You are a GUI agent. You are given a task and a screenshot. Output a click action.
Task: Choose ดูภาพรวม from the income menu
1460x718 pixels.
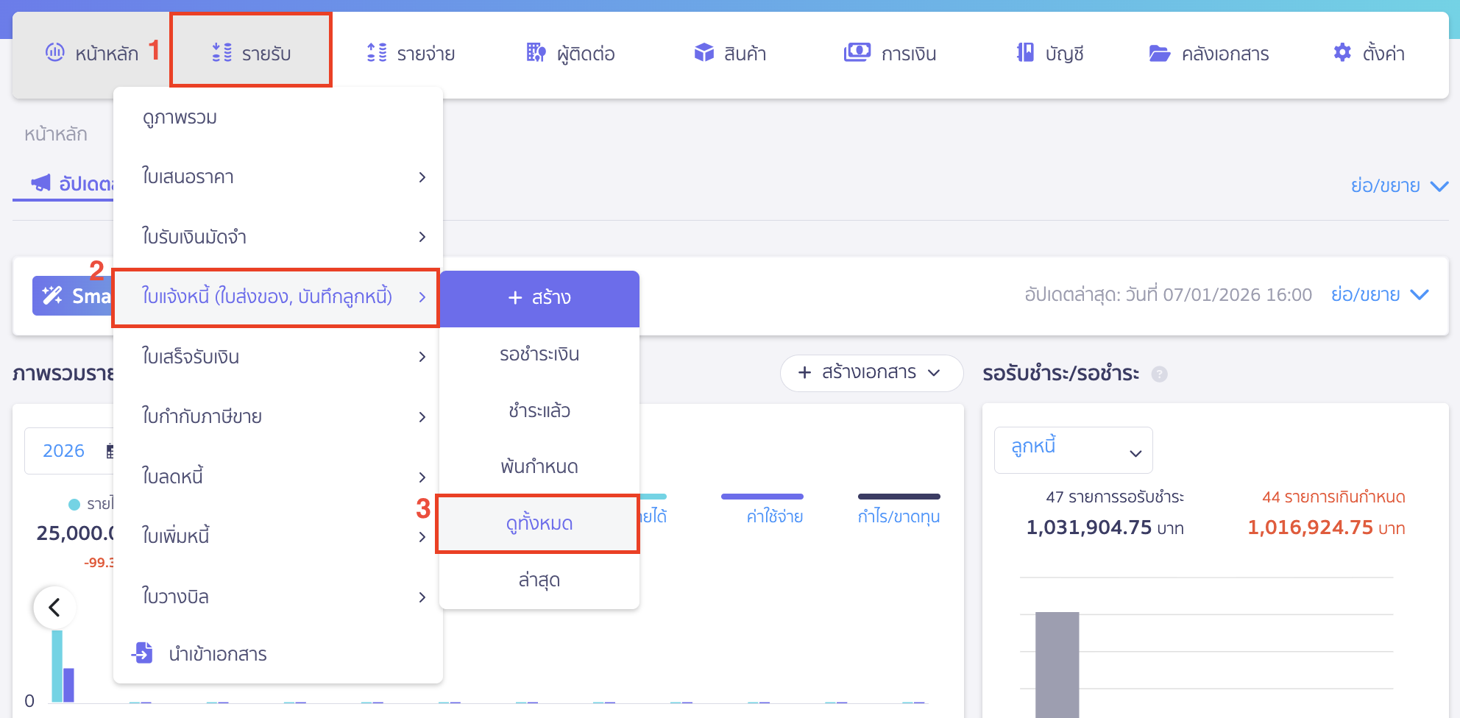tap(180, 118)
